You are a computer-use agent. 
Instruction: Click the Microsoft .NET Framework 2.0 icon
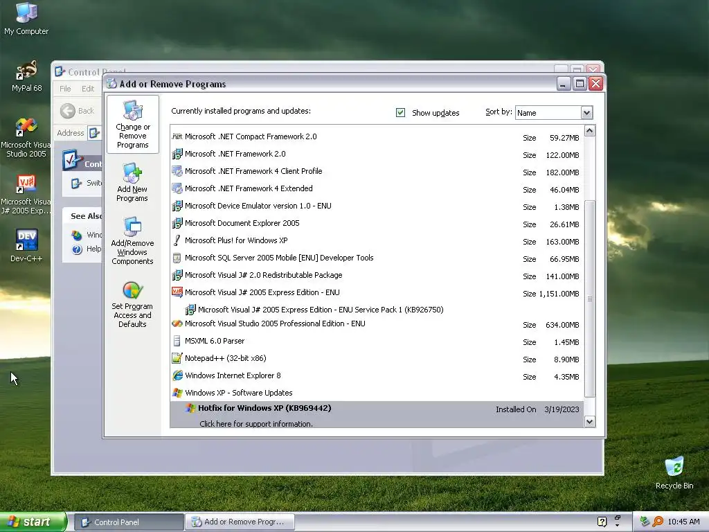(x=177, y=154)
